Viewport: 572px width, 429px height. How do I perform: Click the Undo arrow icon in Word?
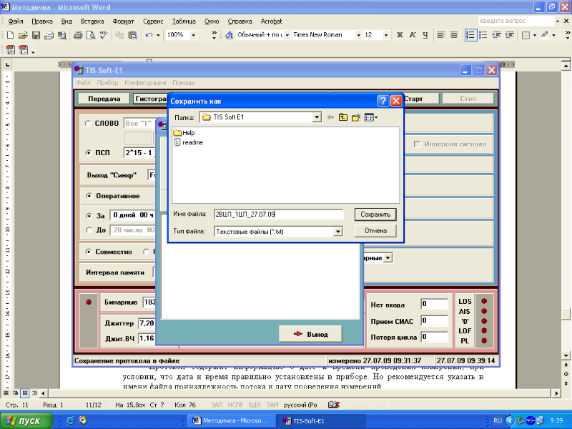click(x=149, y=35)
